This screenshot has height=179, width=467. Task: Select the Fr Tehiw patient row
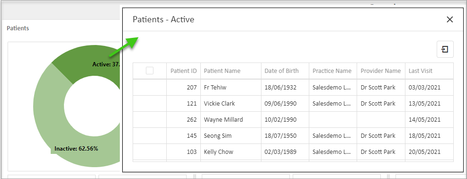click(x=293, y=87)
